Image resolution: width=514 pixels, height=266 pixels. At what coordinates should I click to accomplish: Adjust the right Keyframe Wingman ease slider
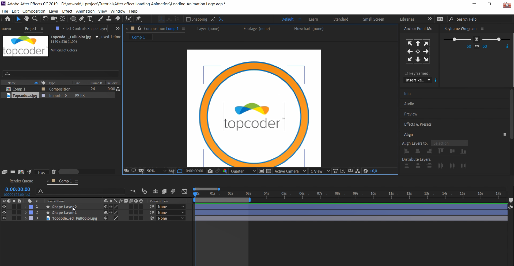tap(498, 39)
